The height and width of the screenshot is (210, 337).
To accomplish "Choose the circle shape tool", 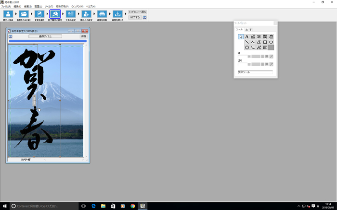I will pyautogui.click(x=247, y=47).
